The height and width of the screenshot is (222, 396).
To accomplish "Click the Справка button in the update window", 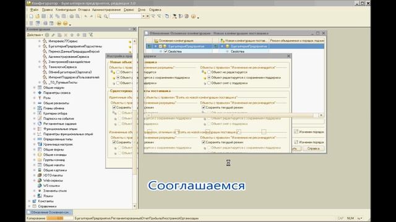I will tap(313, 149).
